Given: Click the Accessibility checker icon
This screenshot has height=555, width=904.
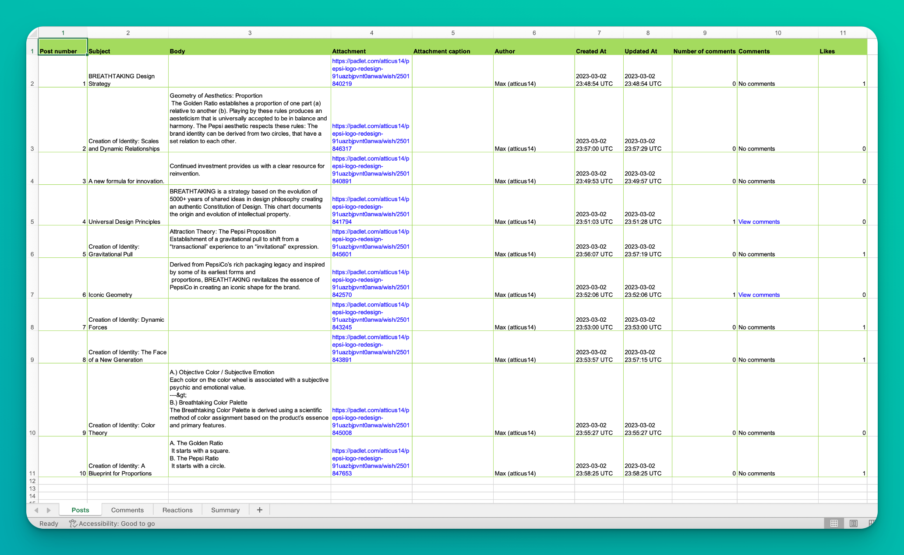Looking at the screenshot, I should point(73,523).
